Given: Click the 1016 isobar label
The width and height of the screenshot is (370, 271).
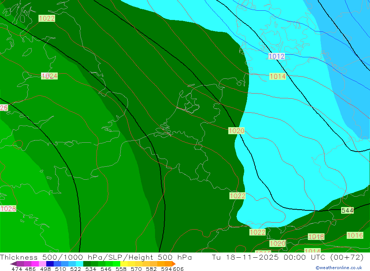Looking at the screenshot, I should (355, 235).
